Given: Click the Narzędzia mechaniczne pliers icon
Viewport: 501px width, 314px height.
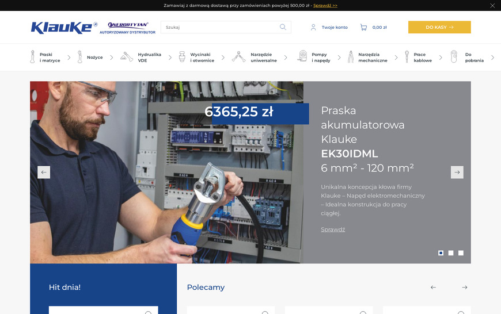Looking at the screenshot, I should tap(351, 57).
